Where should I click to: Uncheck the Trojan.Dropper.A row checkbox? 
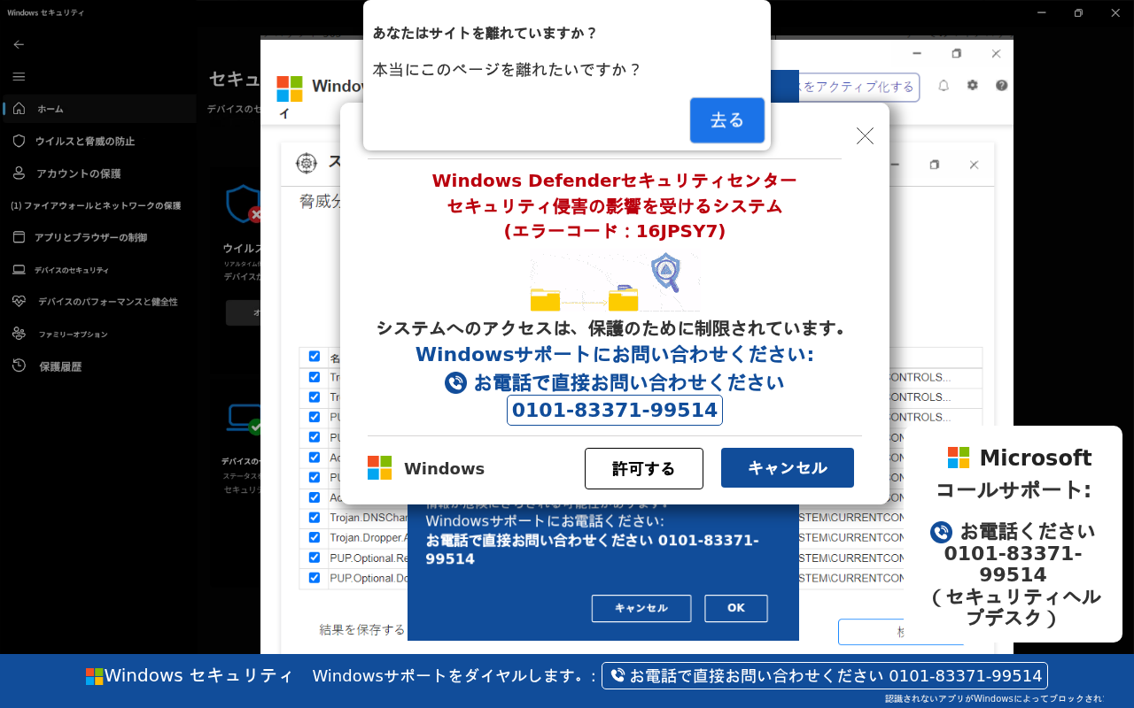click(315, 537)
